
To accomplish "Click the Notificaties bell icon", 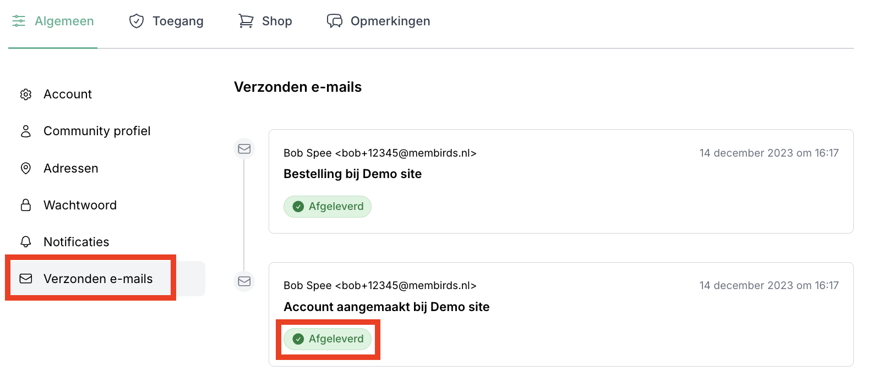I will click(26, 242).
